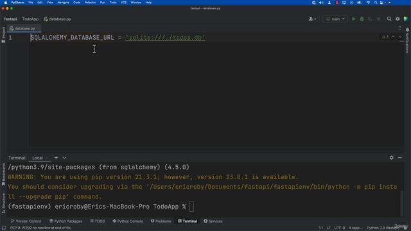This screenshot has height=231, width=411.
Task: Switch to Version Control tool window
Action: [x=26, y=221]
